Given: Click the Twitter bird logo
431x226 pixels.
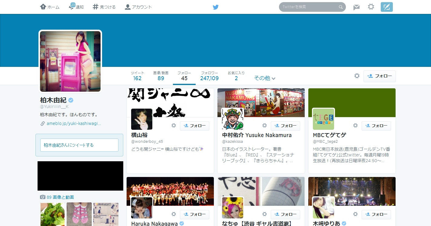Looking at the screenshot, I should [x=216, y=7].
